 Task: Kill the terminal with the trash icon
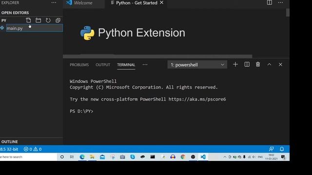(258, 65)
